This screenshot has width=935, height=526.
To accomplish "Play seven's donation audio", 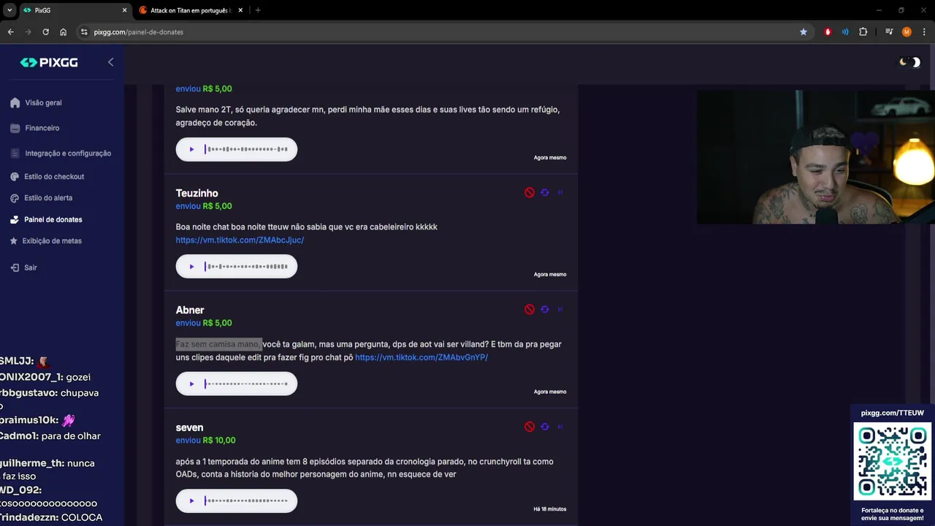I will pyautogui.click(x=191, y=501).
